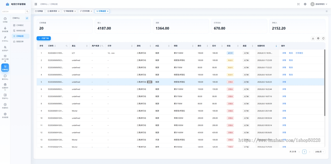Screen dimensions: 331x164
Task: Go to 资金中心 in the left sidebar
Action: tap(5, 96)
